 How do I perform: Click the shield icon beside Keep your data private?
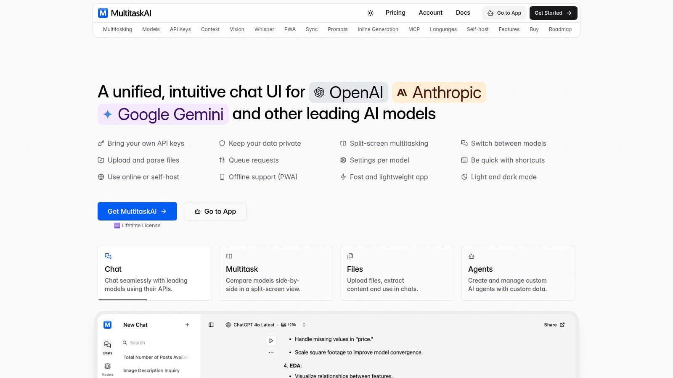click(x=222, y=143)
